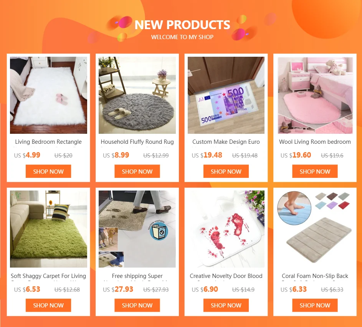362x327 pixels.
Task: Click Shop Now for Living Bedroom Rectangle rug
Action: (48, 171)
